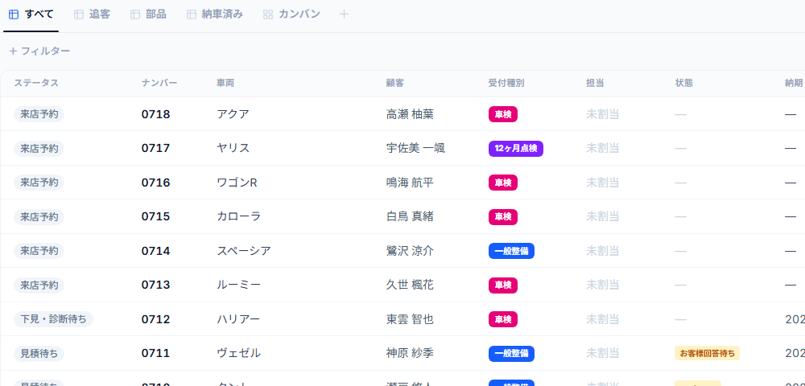Select the ヴェゼル vehicle cell

pos(239,353)
